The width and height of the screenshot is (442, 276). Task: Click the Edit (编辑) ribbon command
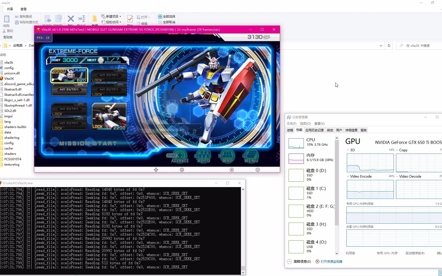click(142, 24)
